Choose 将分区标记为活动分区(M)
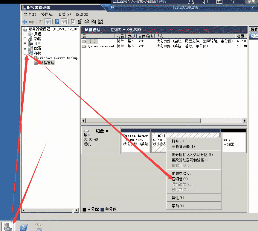258x231 pixels. pyautogui.click(x=194, y=155)
